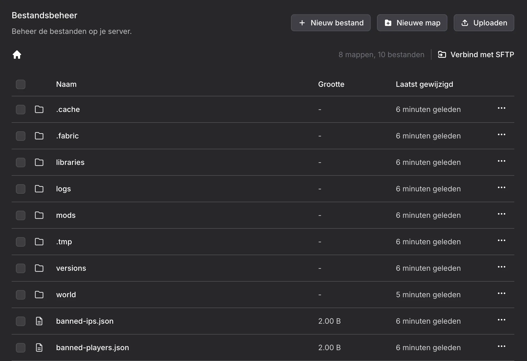Open the actions menu for banned-players.json

click(x=502, y=347)
